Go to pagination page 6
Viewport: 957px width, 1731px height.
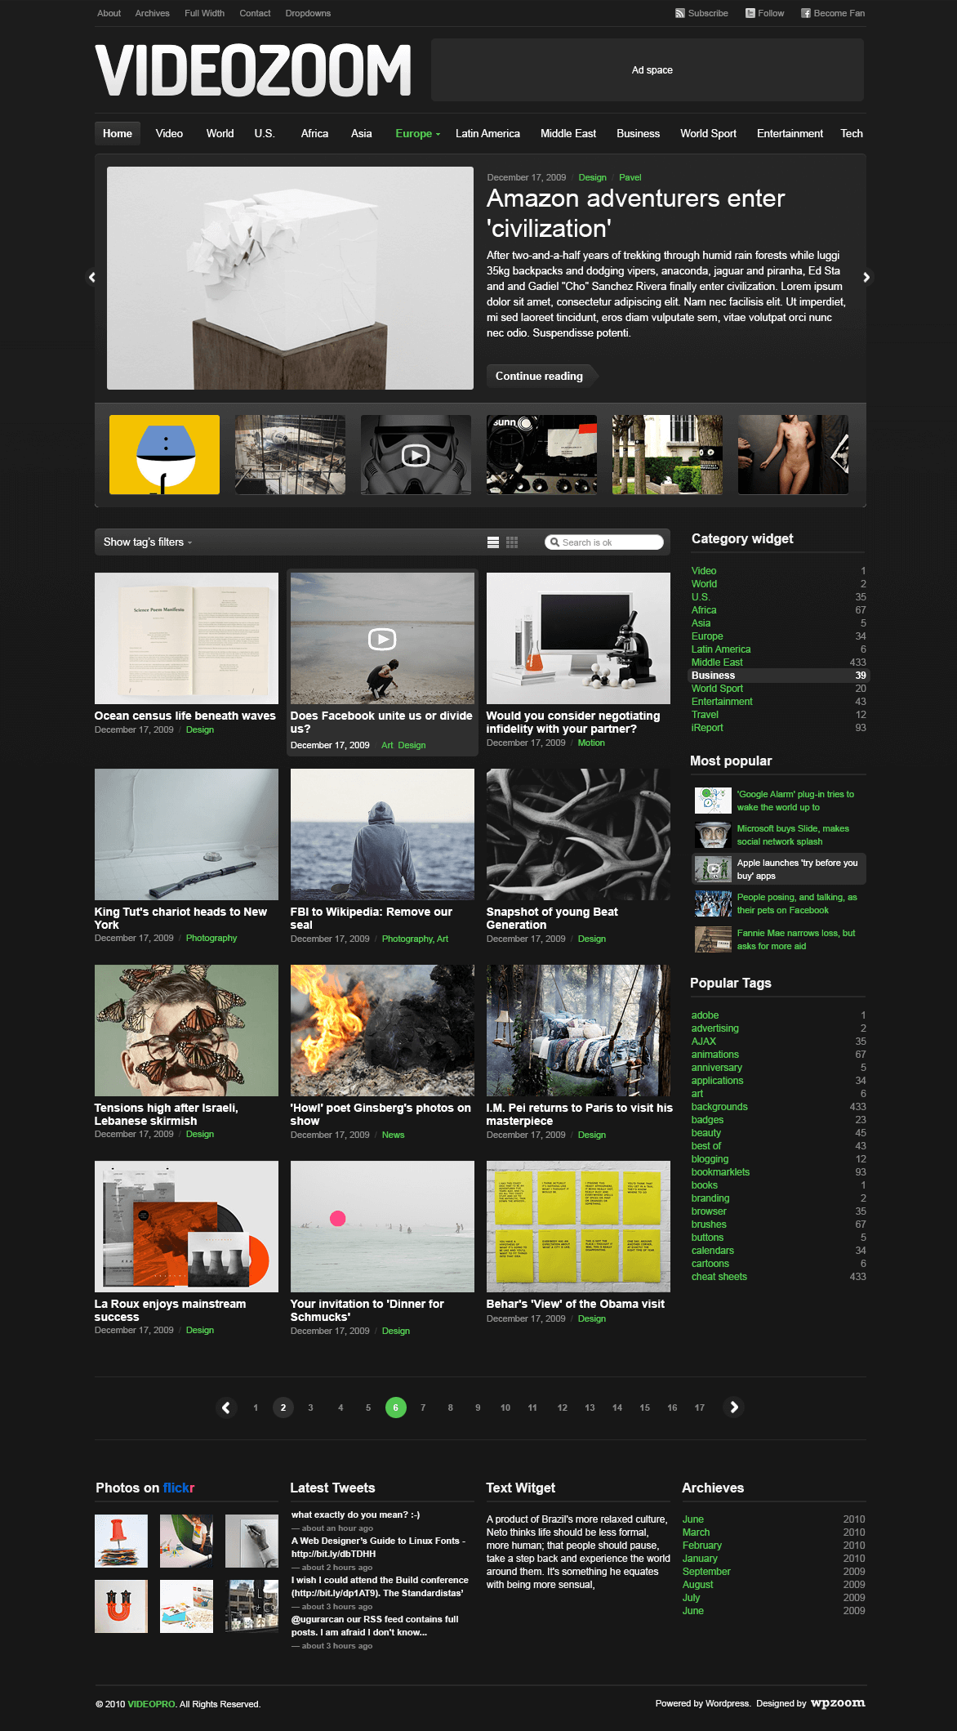point(396,1408)
